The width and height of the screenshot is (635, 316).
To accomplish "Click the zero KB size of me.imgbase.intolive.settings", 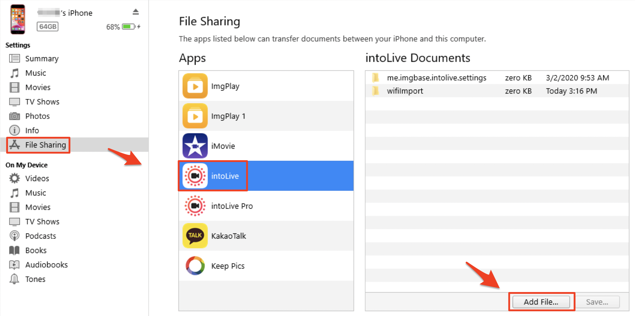I will [x=518, y=78].
